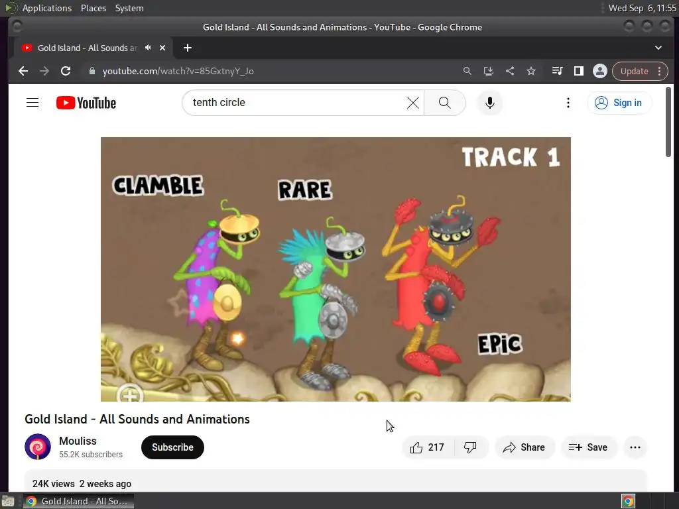Click the Sign in button
The image size is (679, 509).
coord(619,103)
